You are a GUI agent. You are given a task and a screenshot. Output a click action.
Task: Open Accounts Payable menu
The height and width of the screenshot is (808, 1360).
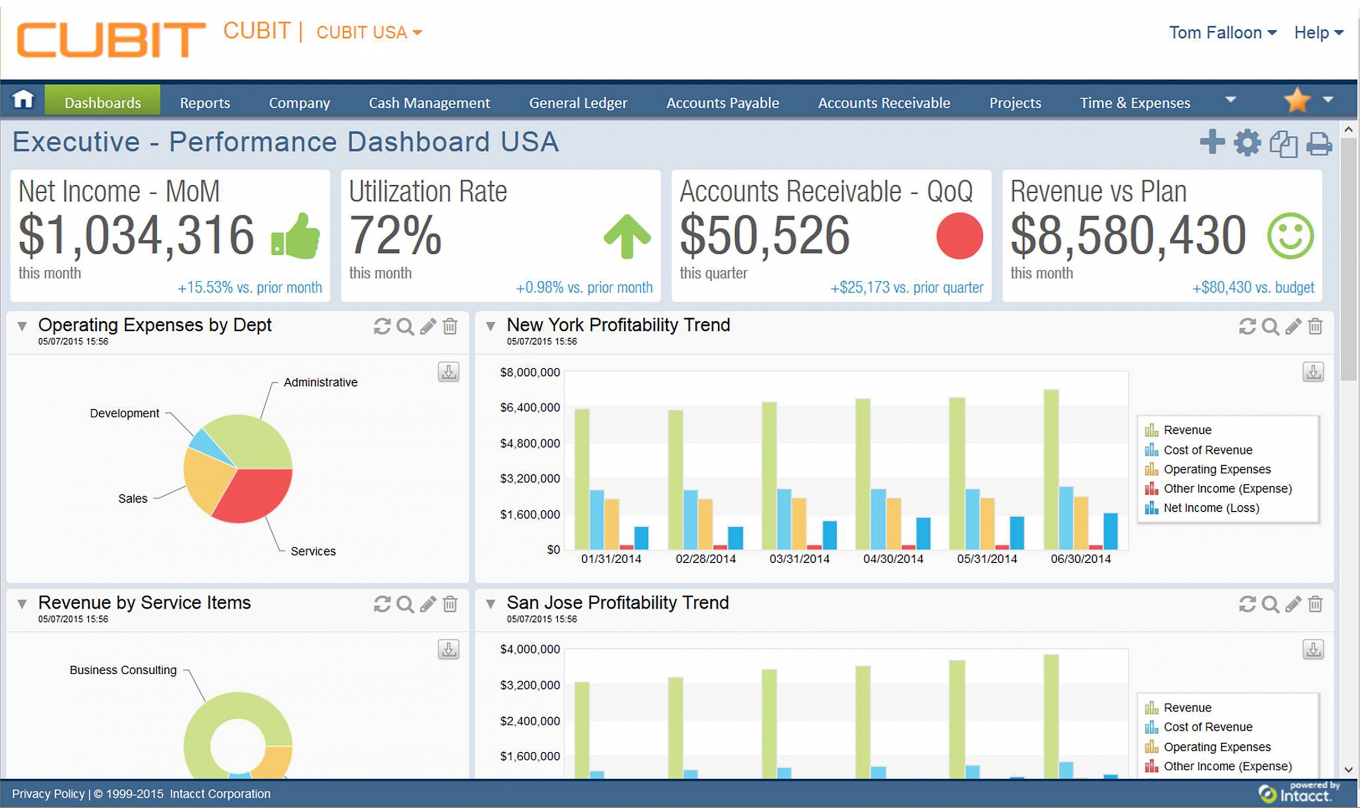(x=722, y=103)
